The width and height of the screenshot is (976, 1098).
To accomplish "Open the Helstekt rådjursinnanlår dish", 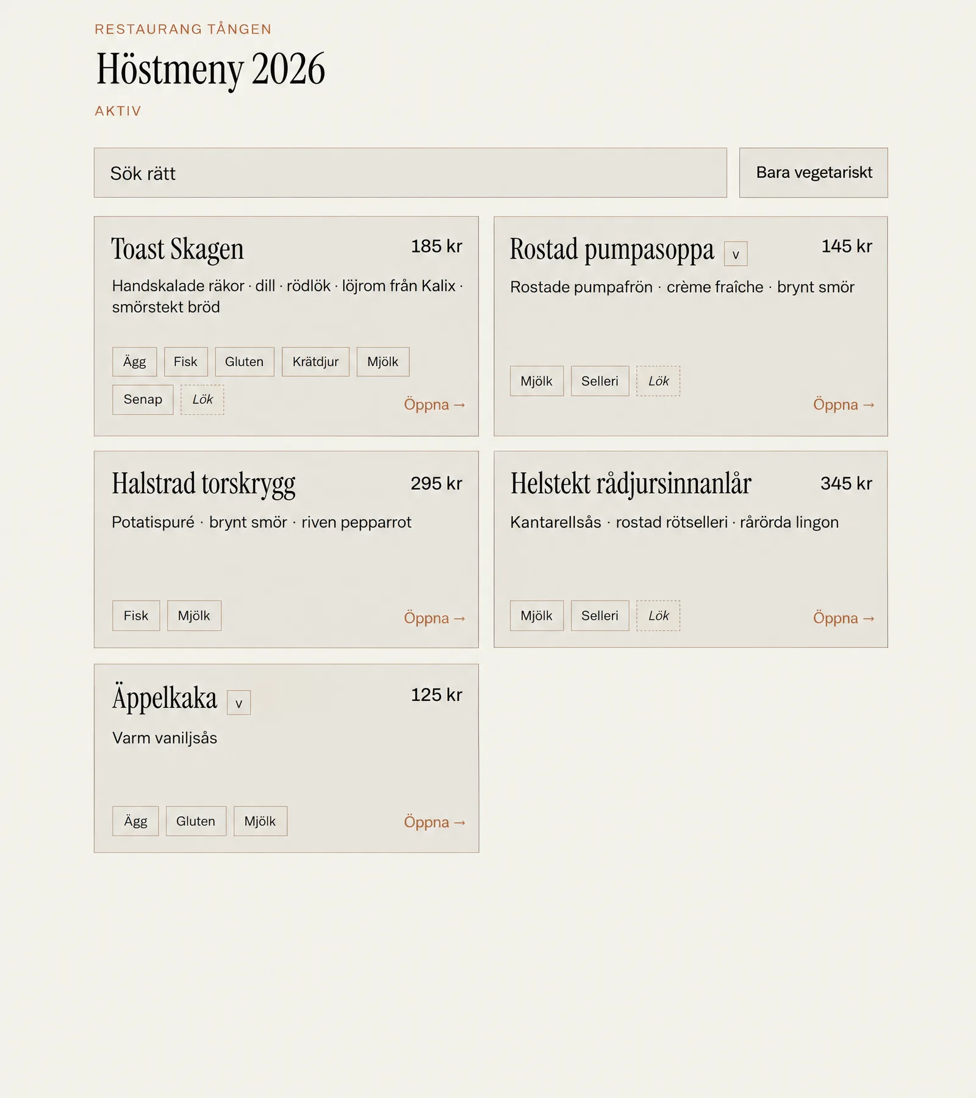I will (x=844, y=618).
